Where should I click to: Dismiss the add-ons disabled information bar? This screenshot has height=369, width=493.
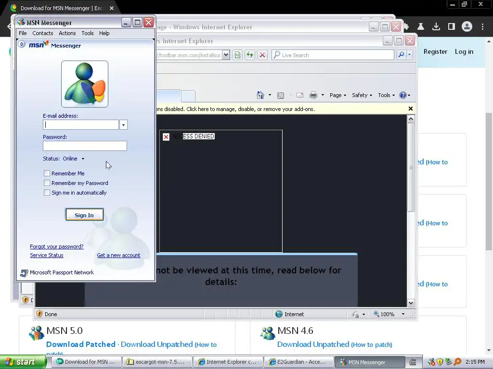[x=410, y=109]
